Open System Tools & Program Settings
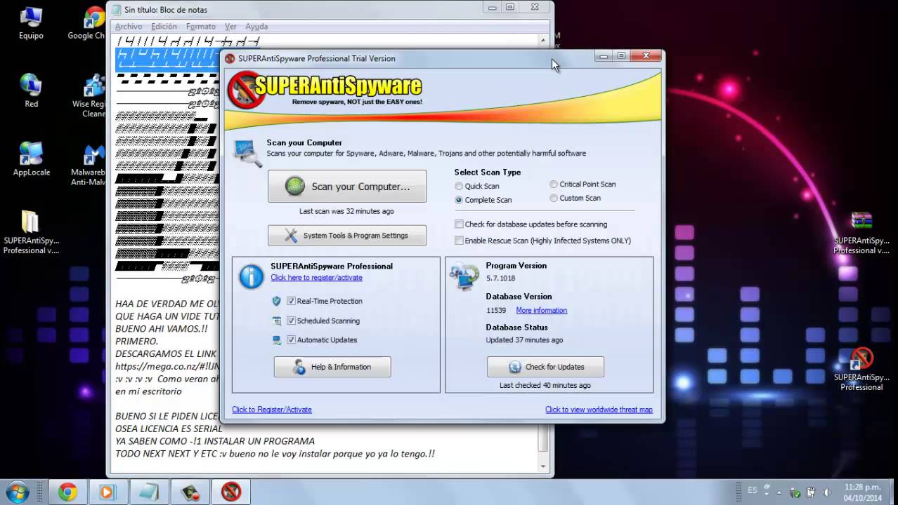The width and height of the screenshot is (898, 505). tap(347, 236)
